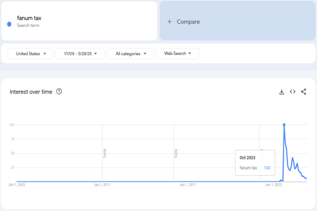Screen dimensions: 317x211
Task: Click the fanum tax label in tooltip
Action: pos(248,168)
